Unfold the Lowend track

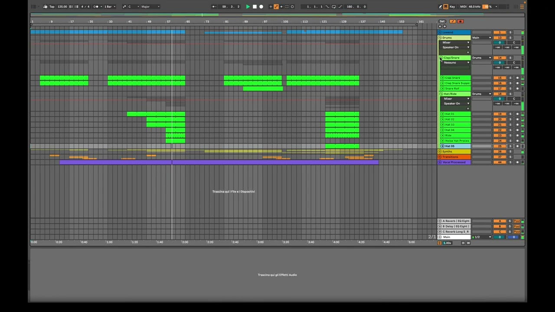coord(440,32)
